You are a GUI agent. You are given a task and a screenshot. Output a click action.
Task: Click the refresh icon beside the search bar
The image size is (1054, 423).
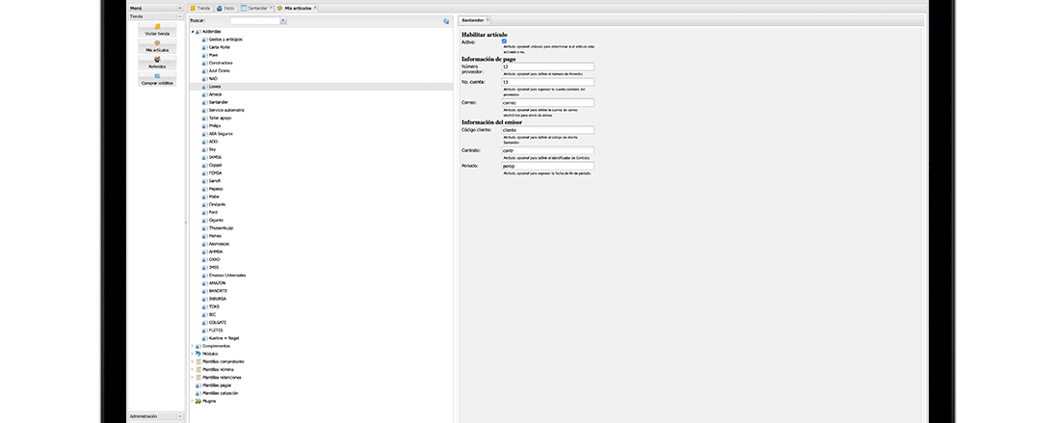point(446,20)
